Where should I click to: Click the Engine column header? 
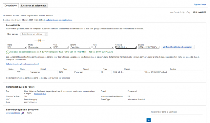(x=173, y=69)
